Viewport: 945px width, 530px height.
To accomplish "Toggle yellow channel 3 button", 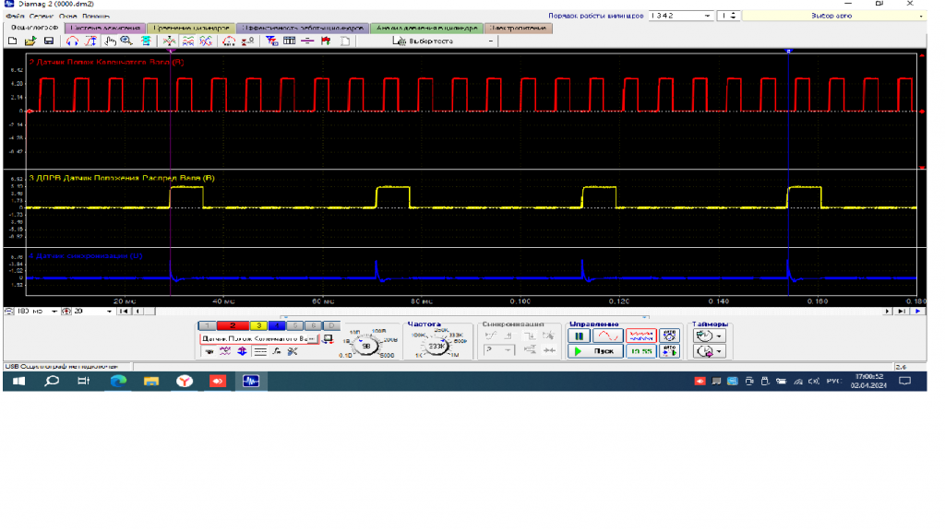I will (258, 325).
